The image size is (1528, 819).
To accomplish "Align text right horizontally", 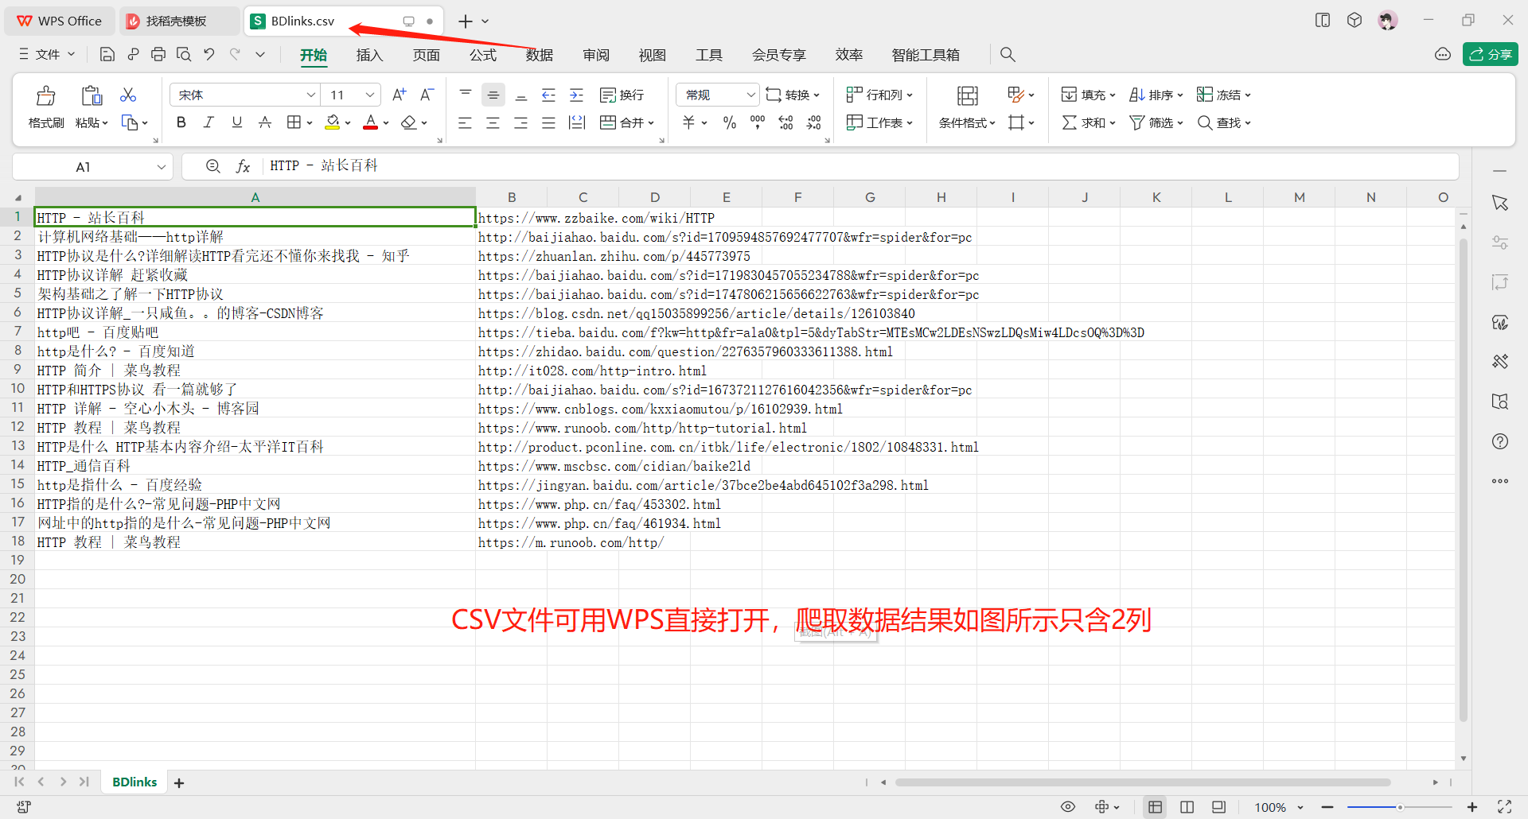I will (521, 122).
